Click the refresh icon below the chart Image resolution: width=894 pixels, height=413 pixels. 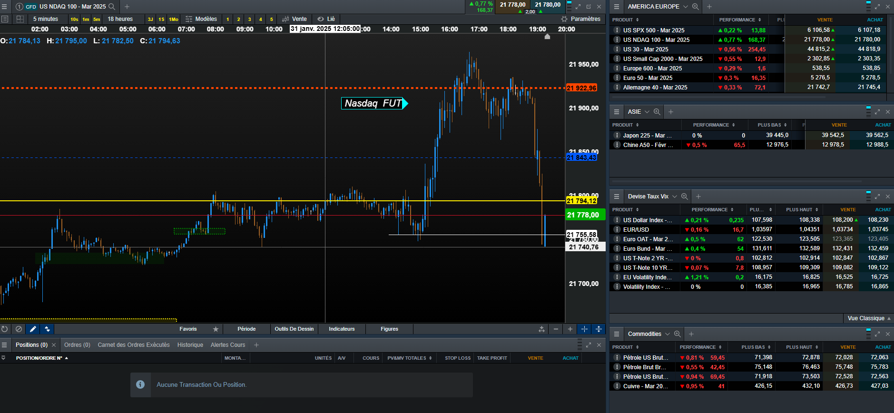click(5, 329)
